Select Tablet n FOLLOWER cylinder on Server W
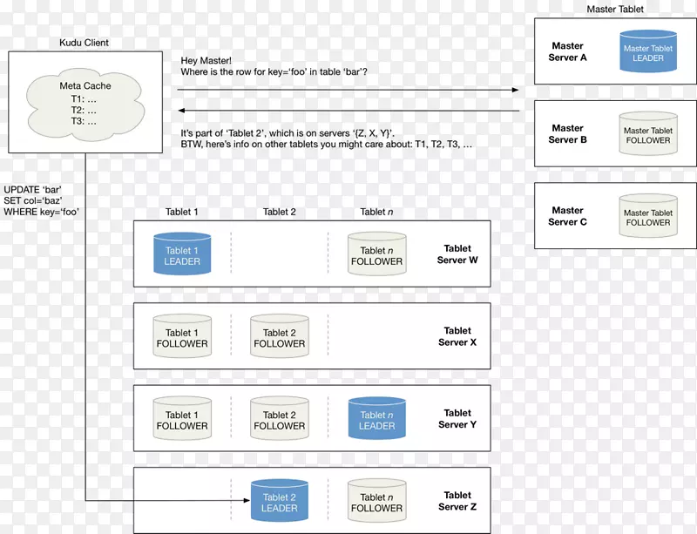This screenshot has width=697, height=534. pyautogui.click(x=376, y=253)
